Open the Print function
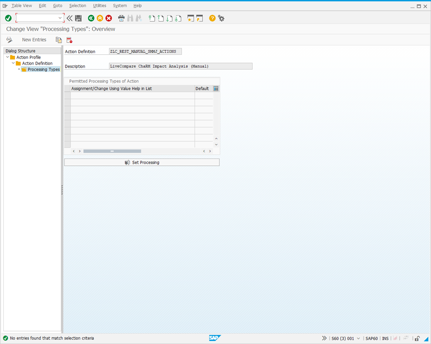Image resolution: width=431 pixels, height=344 pixels. click(x=121, y=18)
